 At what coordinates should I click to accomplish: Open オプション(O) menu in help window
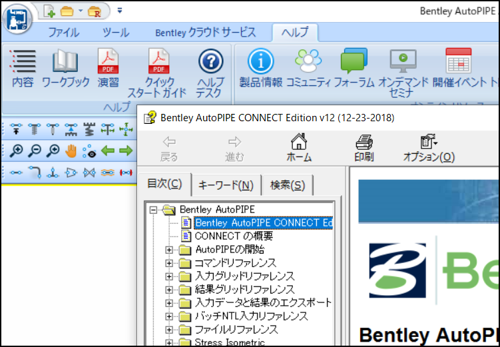click(x=429, y=148)
